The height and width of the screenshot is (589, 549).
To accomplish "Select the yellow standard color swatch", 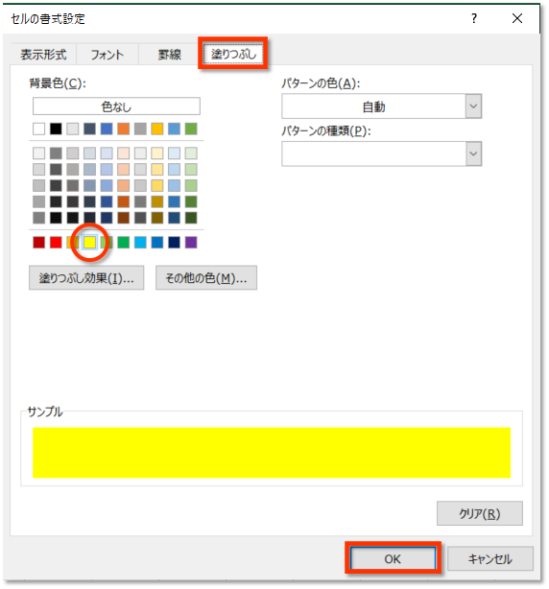I will pos(89,243).
